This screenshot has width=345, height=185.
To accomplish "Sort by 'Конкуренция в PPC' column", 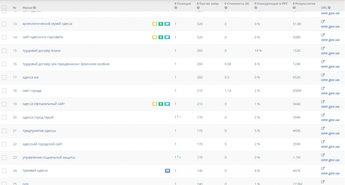I will point(272,4).
